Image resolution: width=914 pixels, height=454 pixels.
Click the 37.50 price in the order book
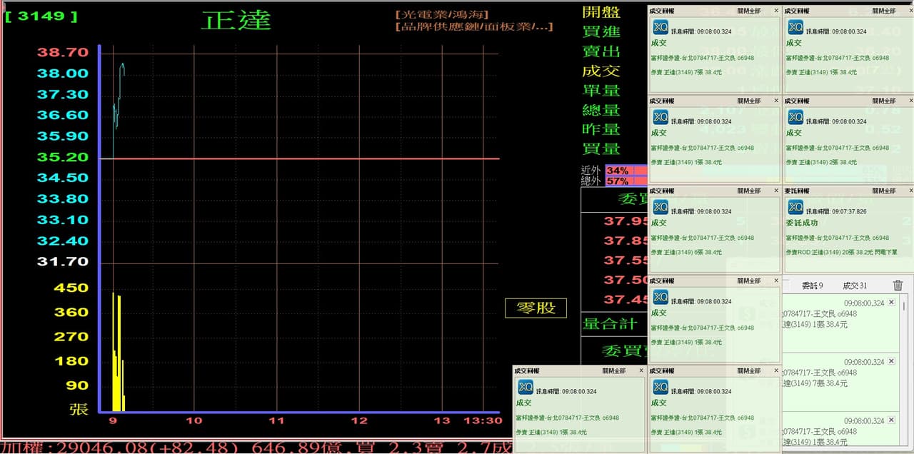click(626, 280)
